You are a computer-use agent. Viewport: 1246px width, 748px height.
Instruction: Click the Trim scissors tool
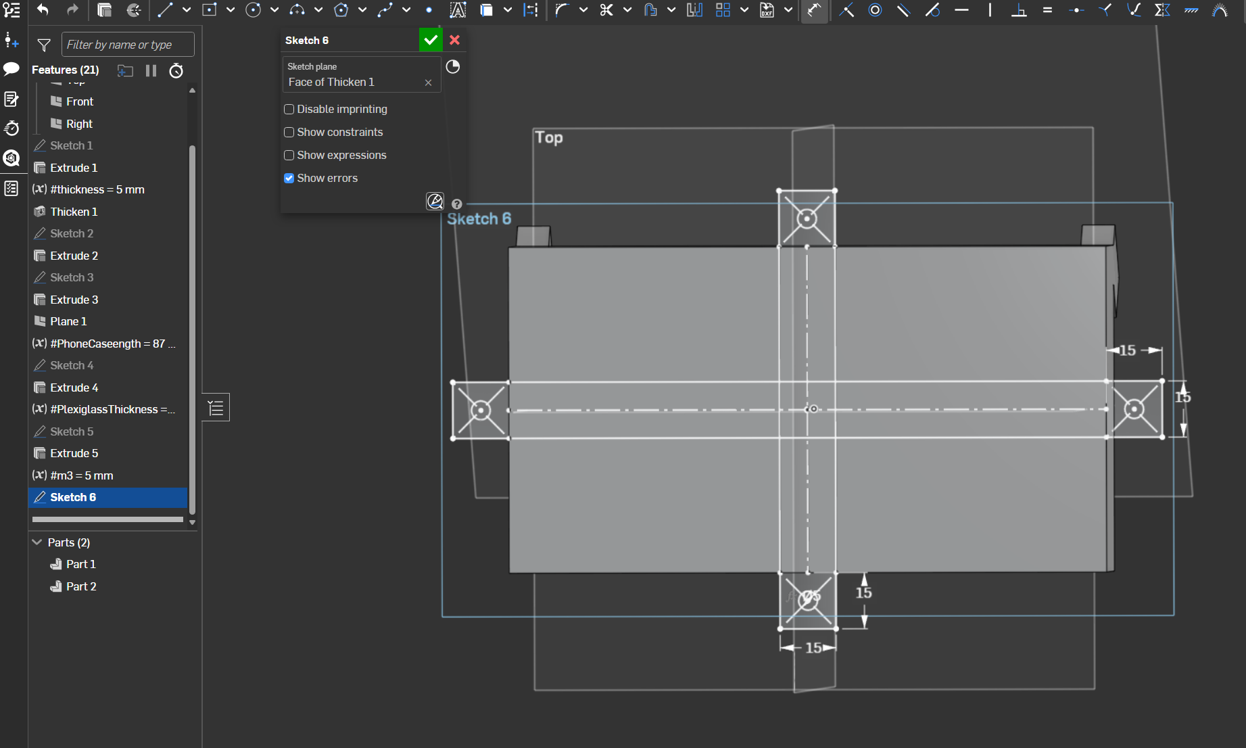click(x=606, y=10)
